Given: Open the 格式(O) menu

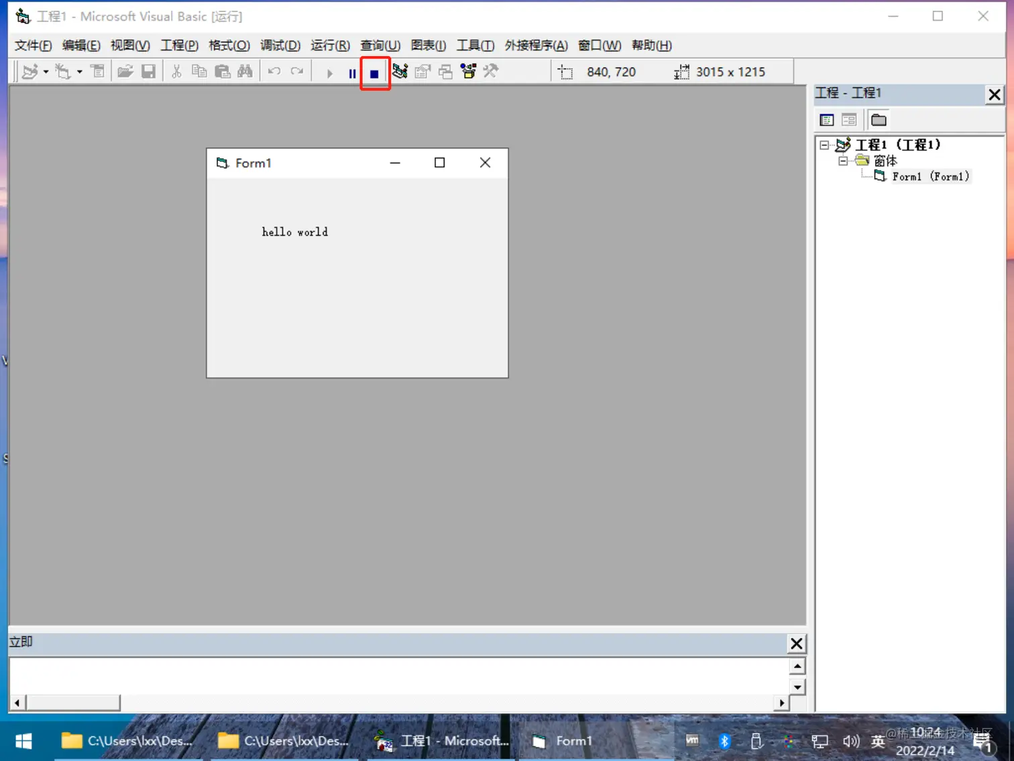Looking at the screenshot, I should [x=229, y=45].
